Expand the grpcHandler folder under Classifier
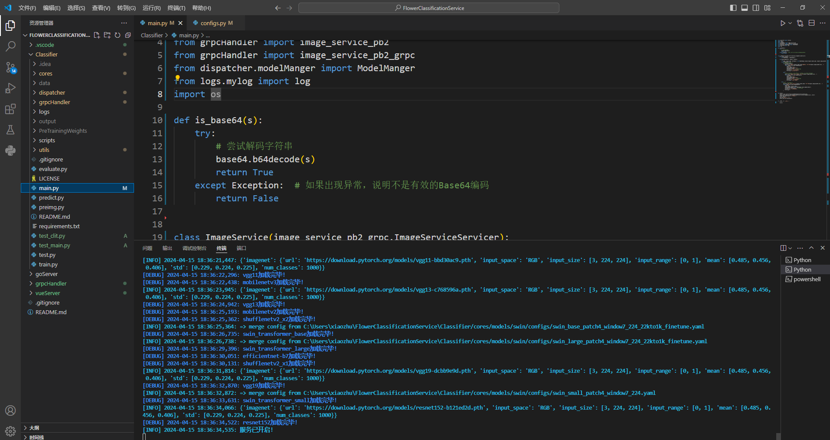This screenshot has width=830, height=440. click(77, 102)
